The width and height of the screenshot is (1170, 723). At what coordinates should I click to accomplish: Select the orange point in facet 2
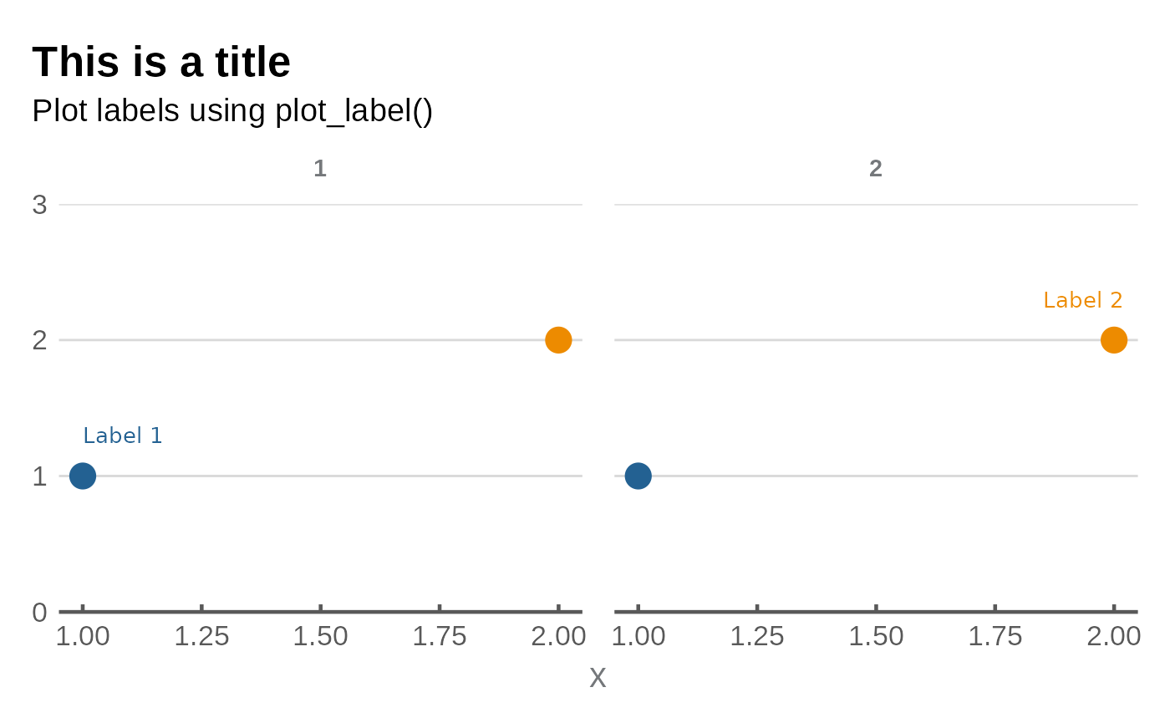pyautogui.click(x=1114, y=340)
